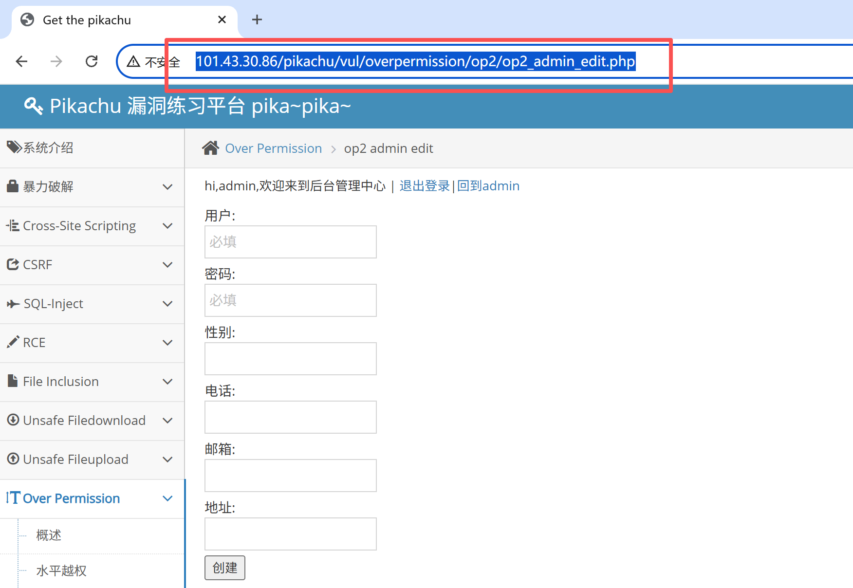Click the Over Permission text-height icon
853x588 pixels.
coord(13,497)
